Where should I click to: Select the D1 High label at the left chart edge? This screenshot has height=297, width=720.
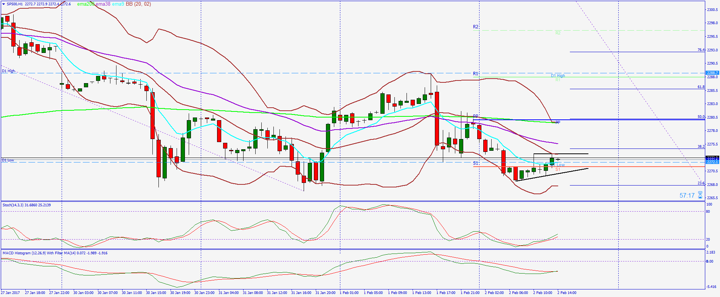click(8, 71)
